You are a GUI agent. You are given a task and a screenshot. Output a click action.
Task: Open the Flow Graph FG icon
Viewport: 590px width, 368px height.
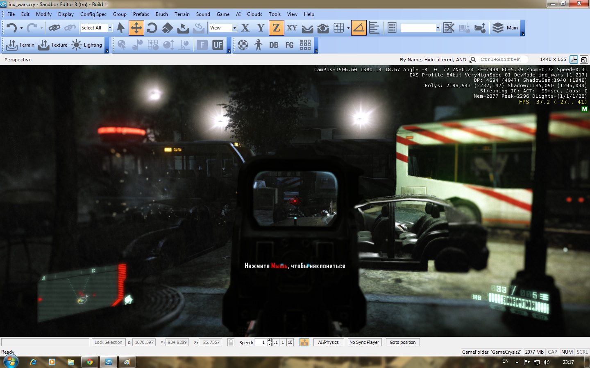pos(290,45)
